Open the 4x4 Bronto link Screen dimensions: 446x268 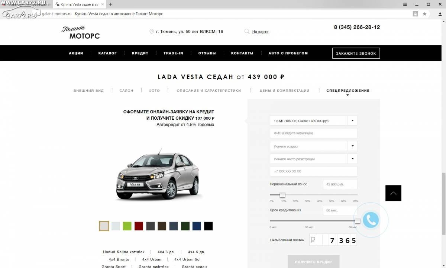click(119, 259)
